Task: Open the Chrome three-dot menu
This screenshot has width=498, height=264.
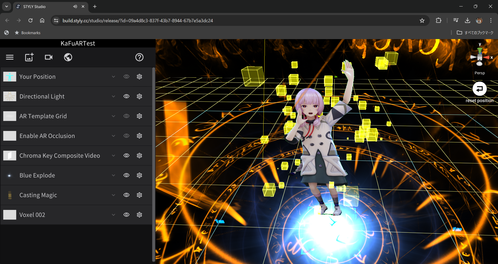Action: pyautogui.click(x=491, y=20)
